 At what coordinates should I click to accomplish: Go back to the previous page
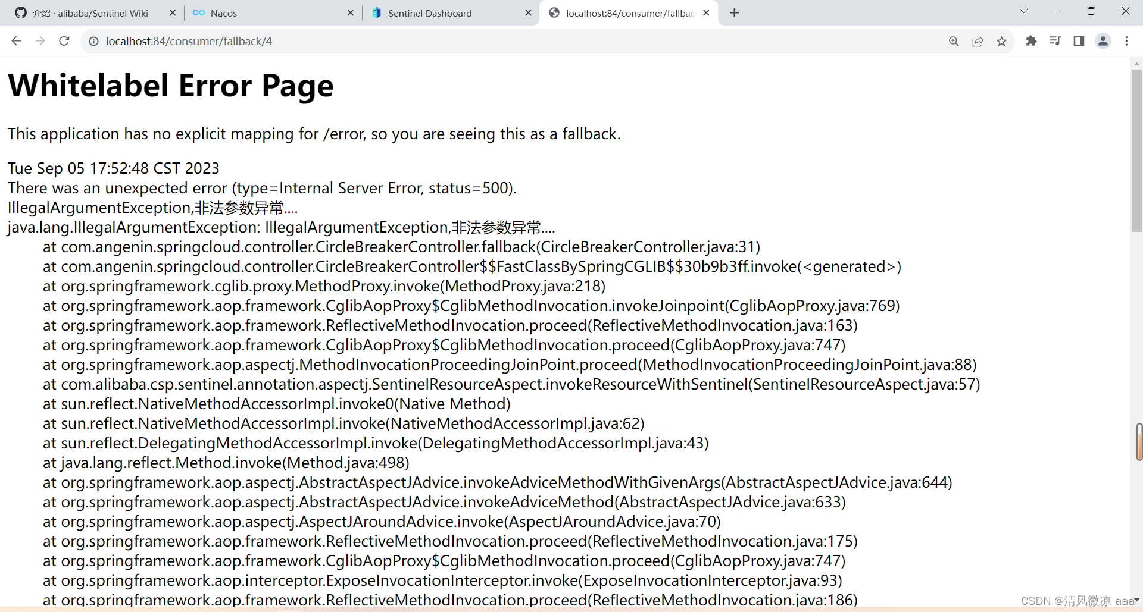point(17,41)
